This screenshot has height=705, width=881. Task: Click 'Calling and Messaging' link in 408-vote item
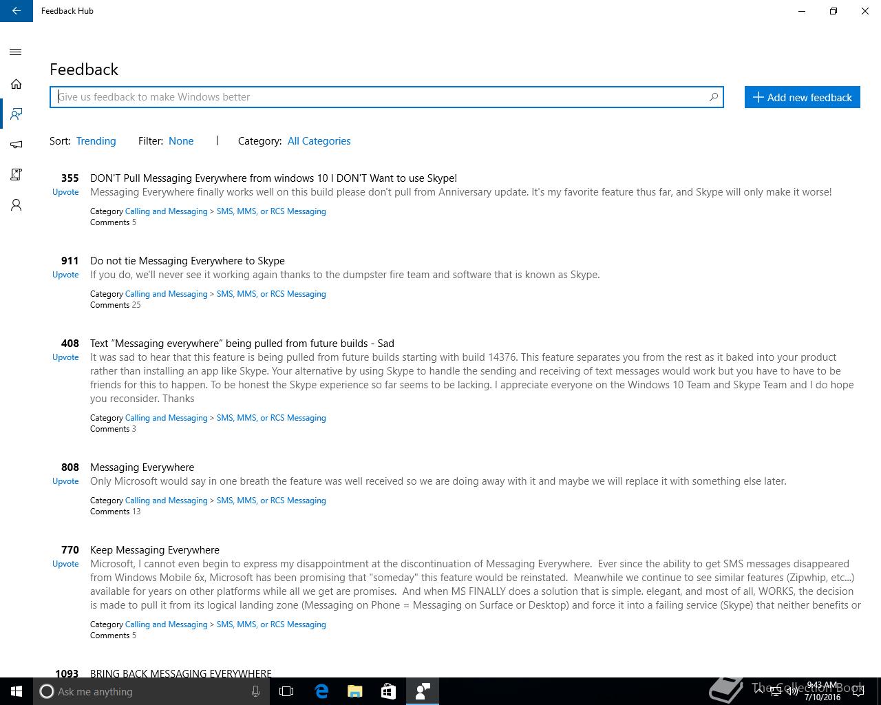[166, 418]
